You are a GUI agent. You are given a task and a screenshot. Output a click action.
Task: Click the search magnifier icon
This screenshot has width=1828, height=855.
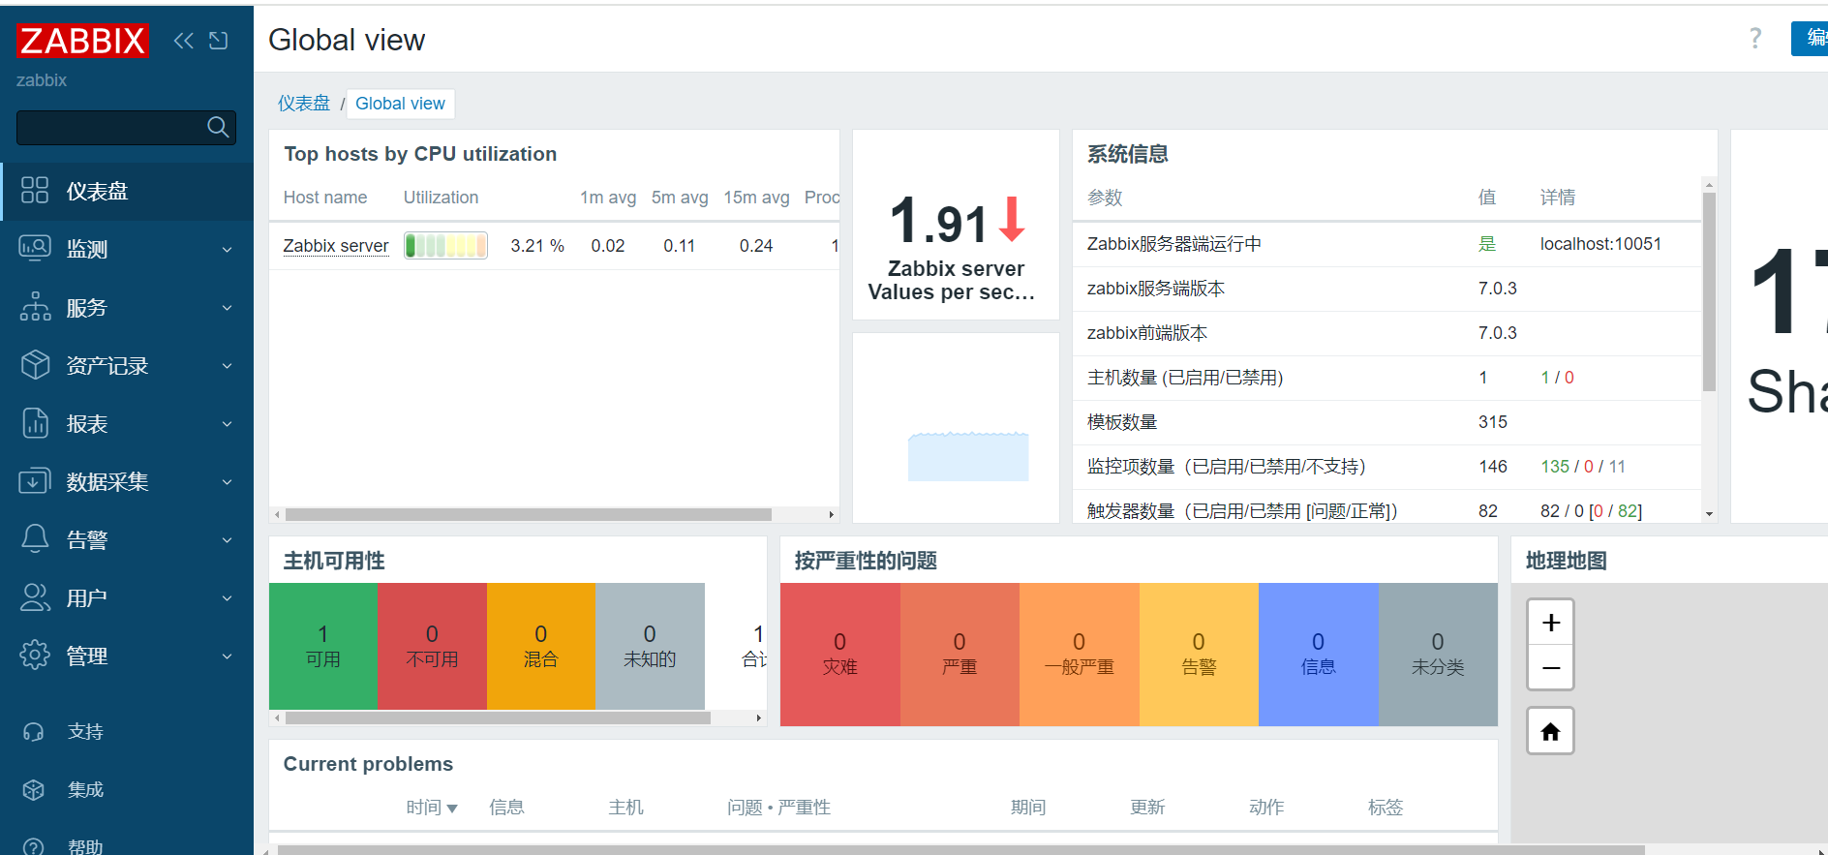(x=218, y=127)
